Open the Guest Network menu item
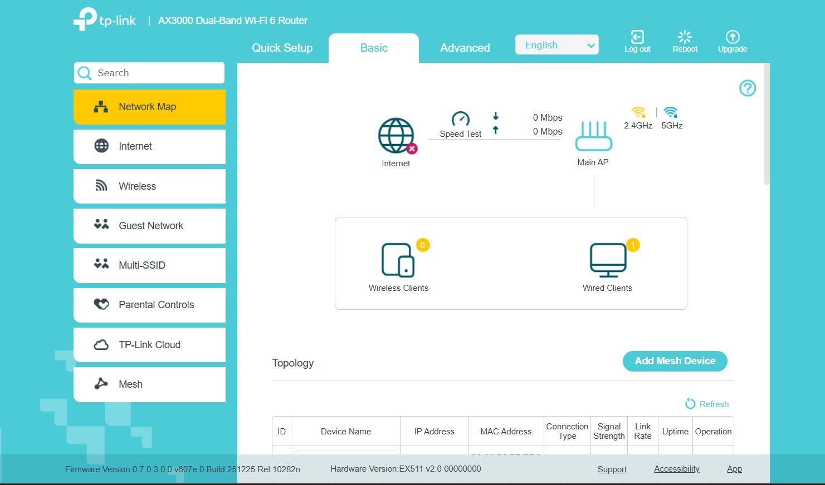The width and height of the screenshot is (825, 485). pos(150,226)
